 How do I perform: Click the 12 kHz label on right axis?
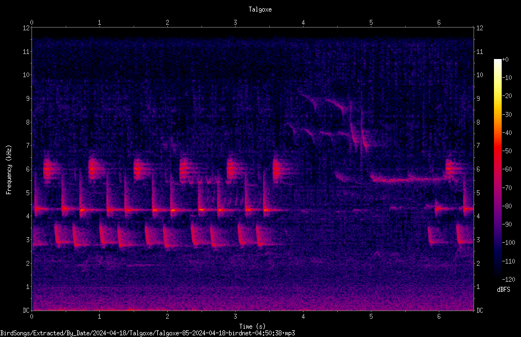(480, 28)
